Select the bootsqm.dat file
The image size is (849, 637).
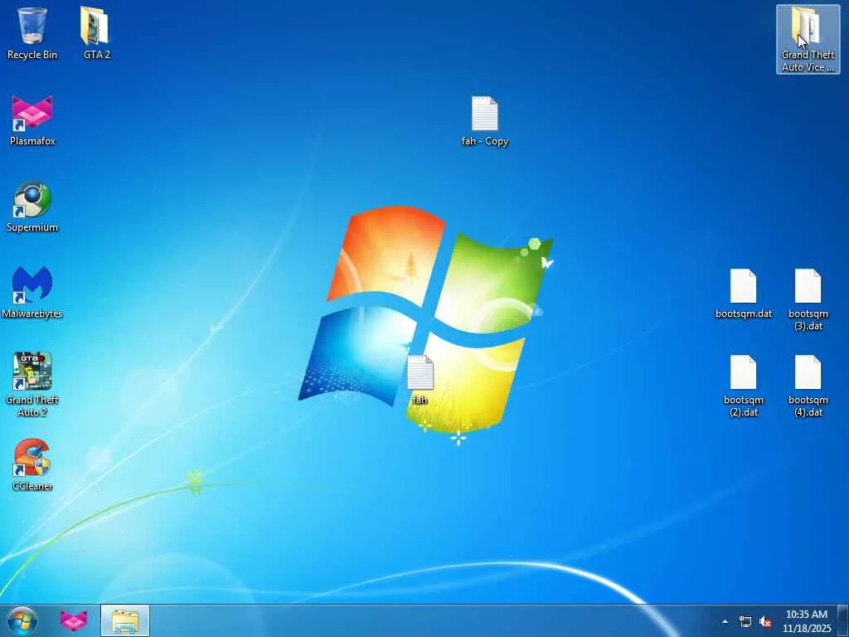744,293
